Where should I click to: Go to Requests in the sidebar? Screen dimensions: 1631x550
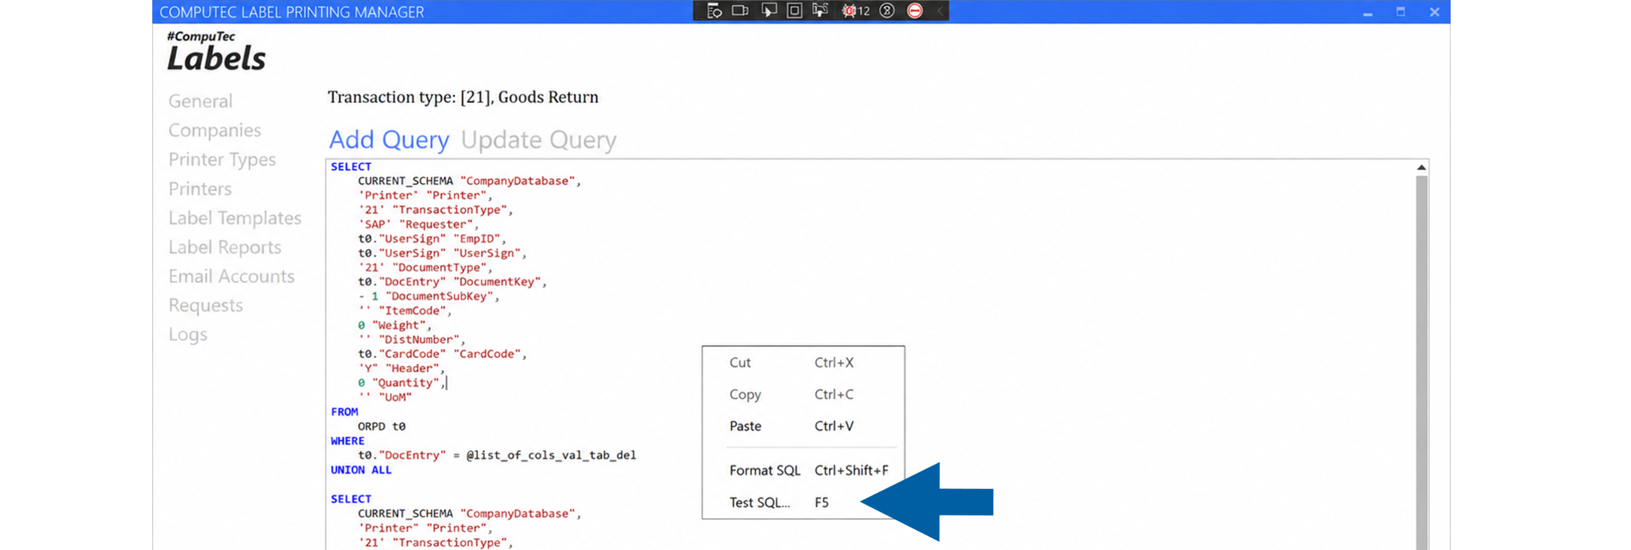[205, 305]
